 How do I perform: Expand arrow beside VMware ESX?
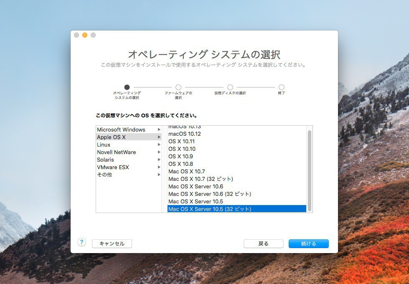[159, 167]
